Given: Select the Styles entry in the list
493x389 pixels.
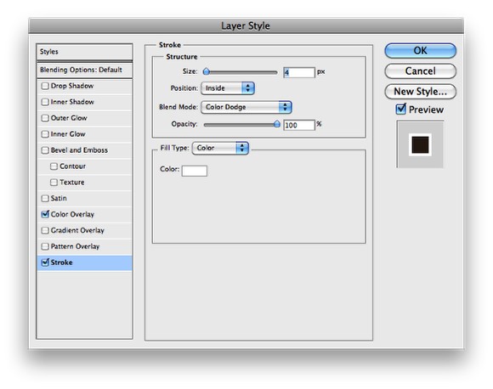Looking at the screenshot, I should click(84, 52).
